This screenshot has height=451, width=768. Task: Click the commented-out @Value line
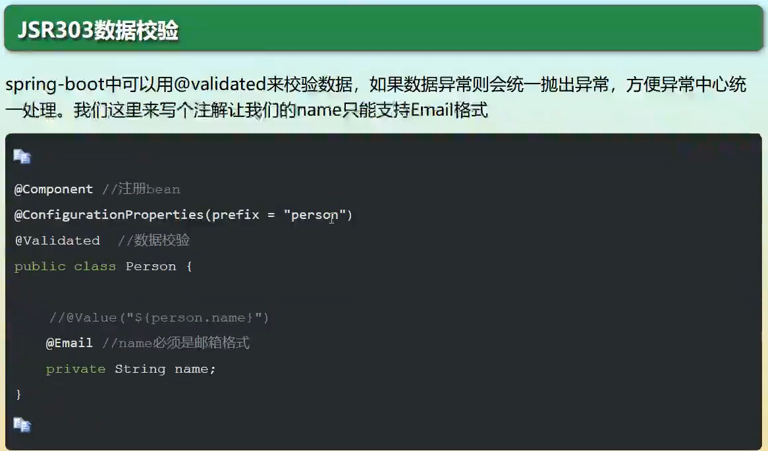pyautogui.click(x=159, y=318)
